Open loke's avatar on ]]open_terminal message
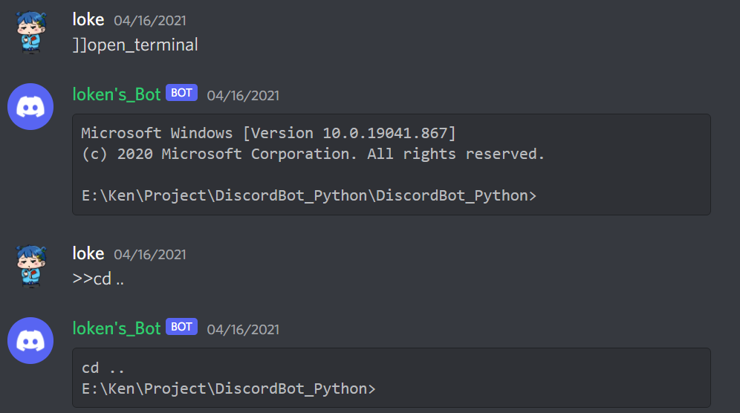The height and width of the screenshot is (413, 740). pyautogui.click(x=31, y=33)
